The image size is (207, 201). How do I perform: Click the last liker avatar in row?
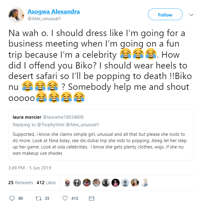point(144,182)
